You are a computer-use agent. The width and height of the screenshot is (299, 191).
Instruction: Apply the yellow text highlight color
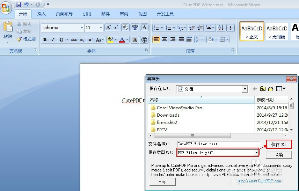coord(110,40)
